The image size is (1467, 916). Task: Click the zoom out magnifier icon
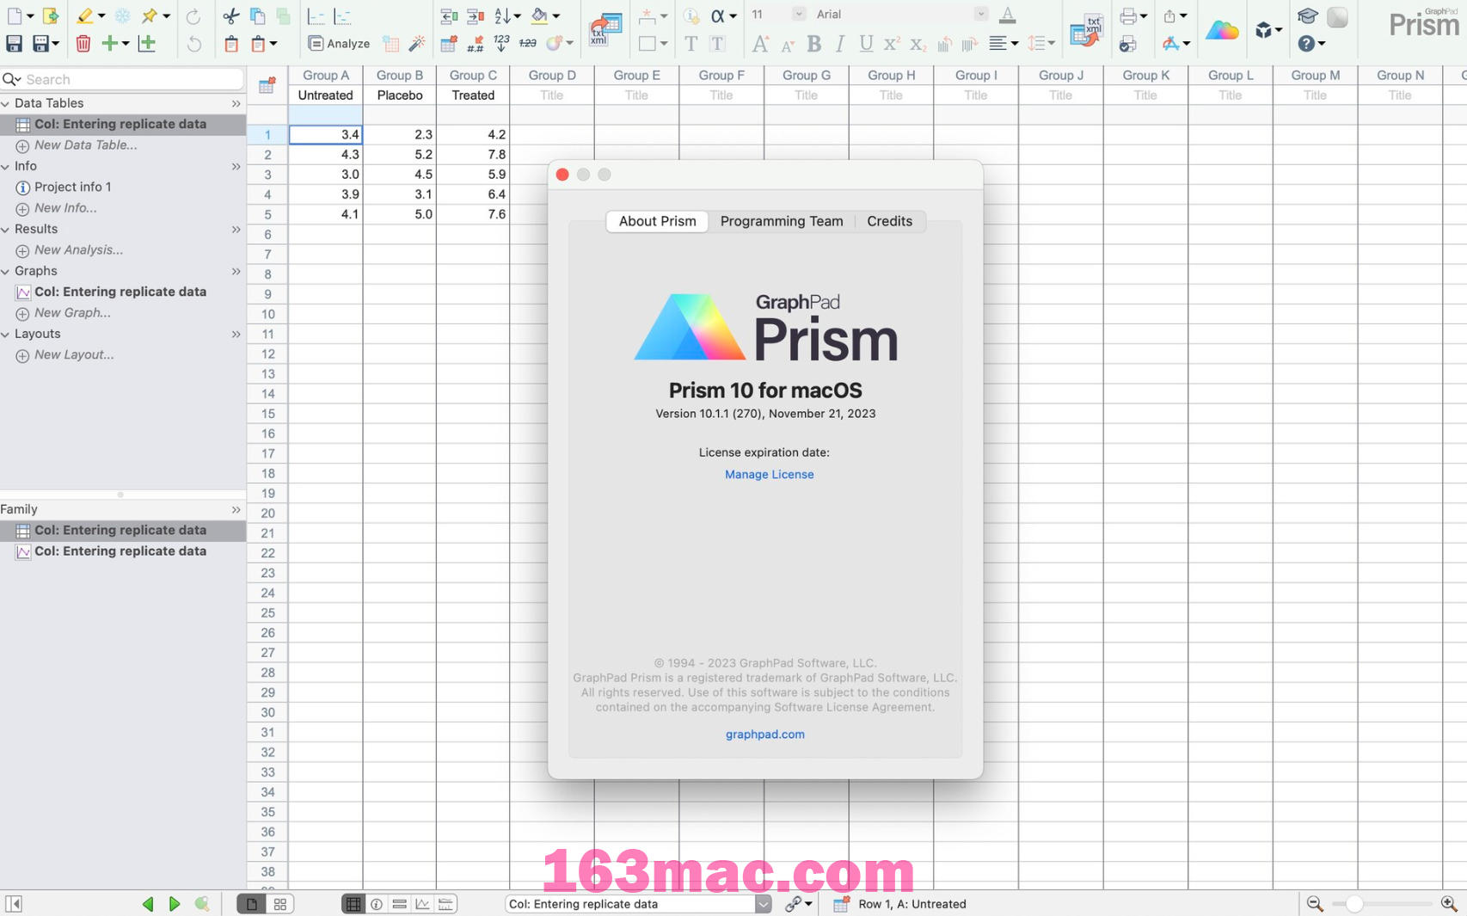click(1314, 904)
